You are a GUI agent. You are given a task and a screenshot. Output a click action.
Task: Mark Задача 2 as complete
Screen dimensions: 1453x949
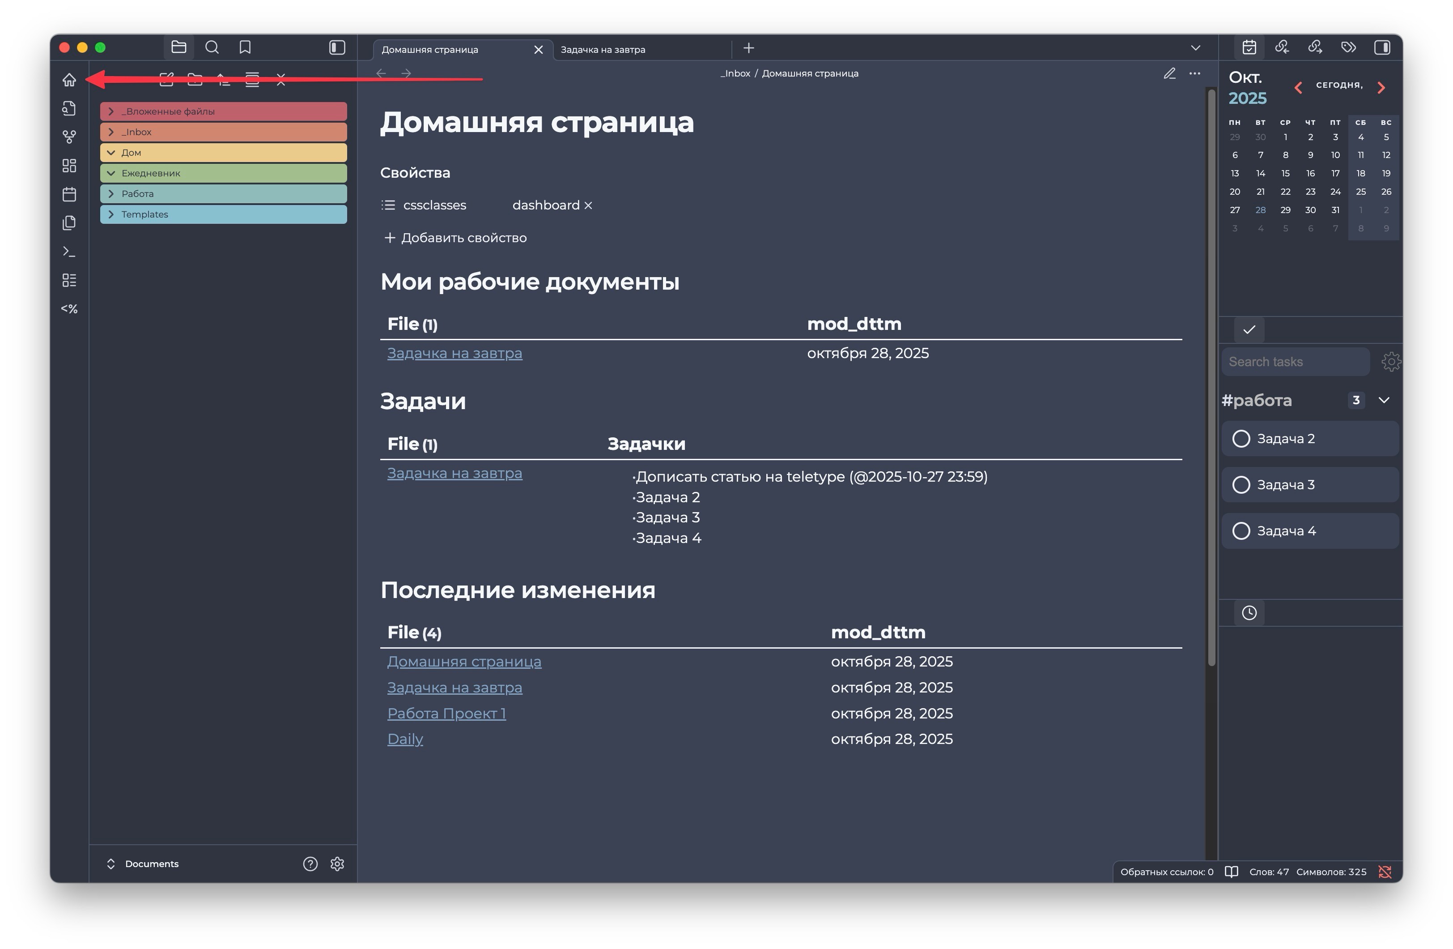tap(1241, 439)
